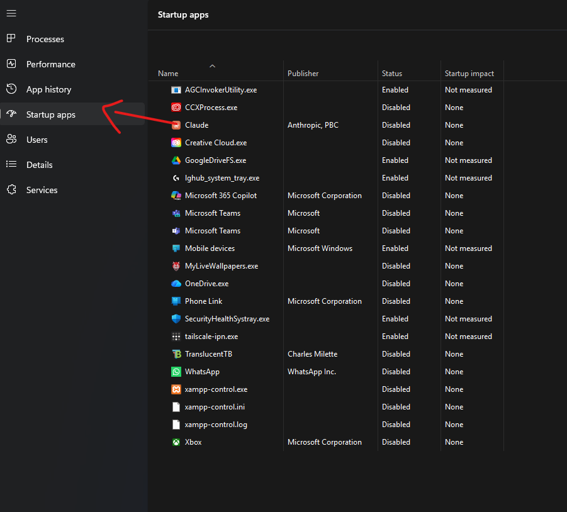The image size is (567, 512).
Task: Click None impact of Xbox row
Action: click(454, 442)
